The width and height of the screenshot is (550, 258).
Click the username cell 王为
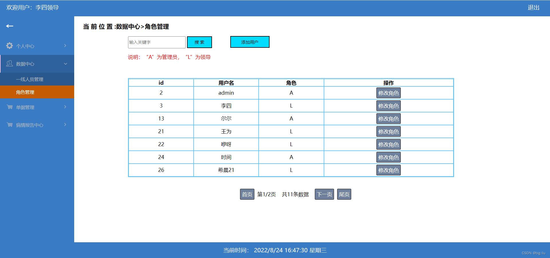point(226,132)
